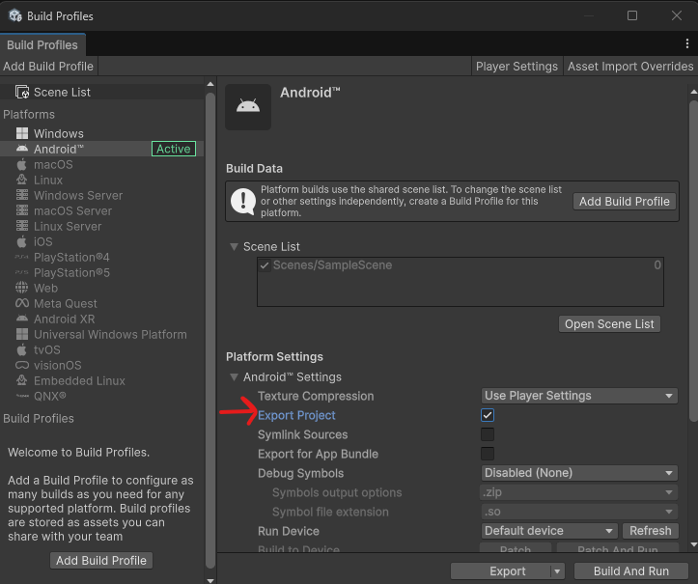The width and height of the screenshot is (698, 584).
Task: Click the left panel scroll-up arrow
Action: tap(210, 84)
